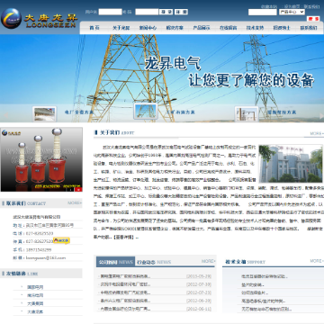Click the first friendly link 国家电网
Viewport: 324px width, 324px height.
click(x=35, y=287)
